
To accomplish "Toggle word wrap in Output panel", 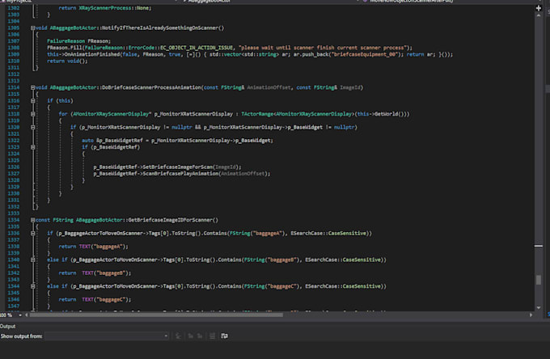I will [x=225, y=336].
